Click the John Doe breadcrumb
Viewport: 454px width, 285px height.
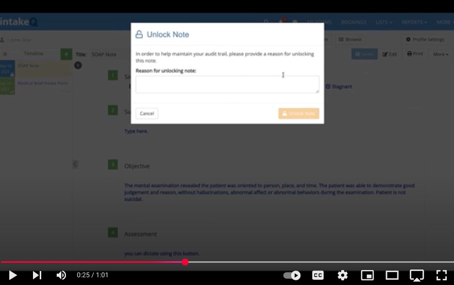[21, 40]
